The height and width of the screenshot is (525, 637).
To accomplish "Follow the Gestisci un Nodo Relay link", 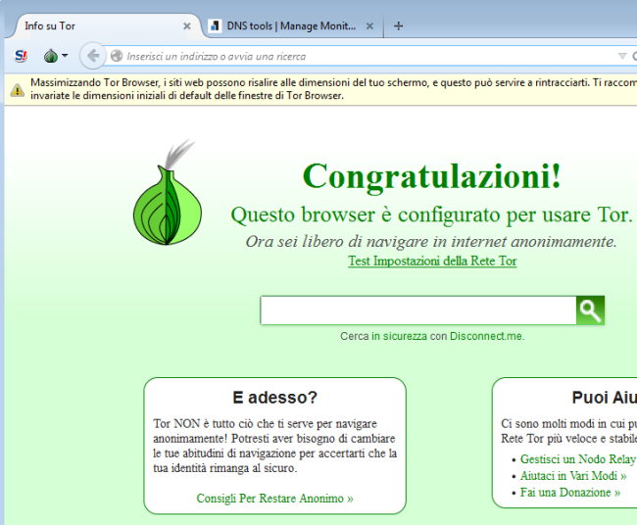I will coord(577,459).
